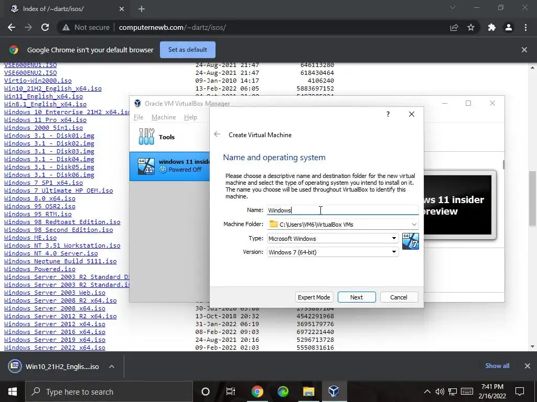Click the back arrow in Create Virtual Machine

point(217,135)
